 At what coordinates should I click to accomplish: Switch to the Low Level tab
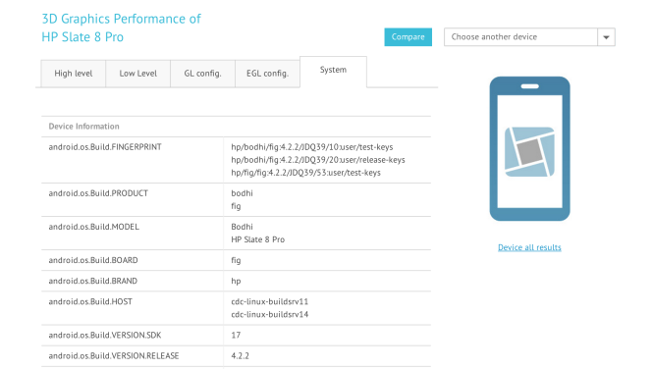click(x=137, y=74)
